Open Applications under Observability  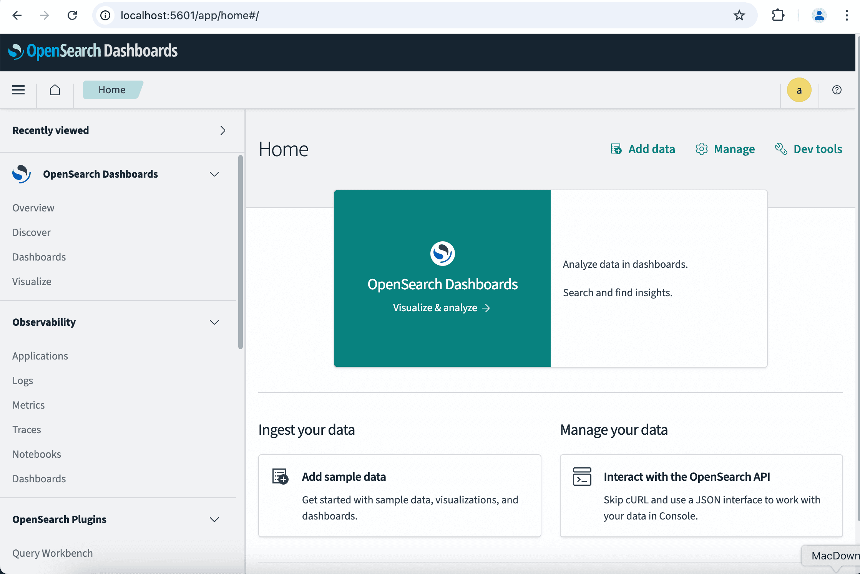point(40,356)
